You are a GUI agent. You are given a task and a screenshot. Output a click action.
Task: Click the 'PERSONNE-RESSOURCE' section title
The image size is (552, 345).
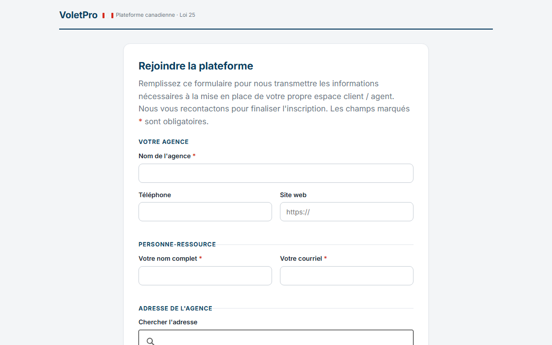pos(177,244)
